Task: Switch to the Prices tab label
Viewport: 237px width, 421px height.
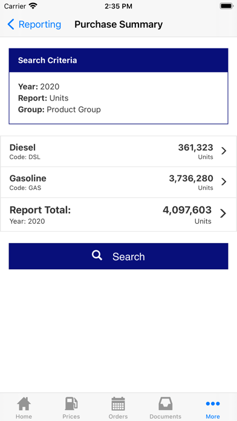Action: 71,416
